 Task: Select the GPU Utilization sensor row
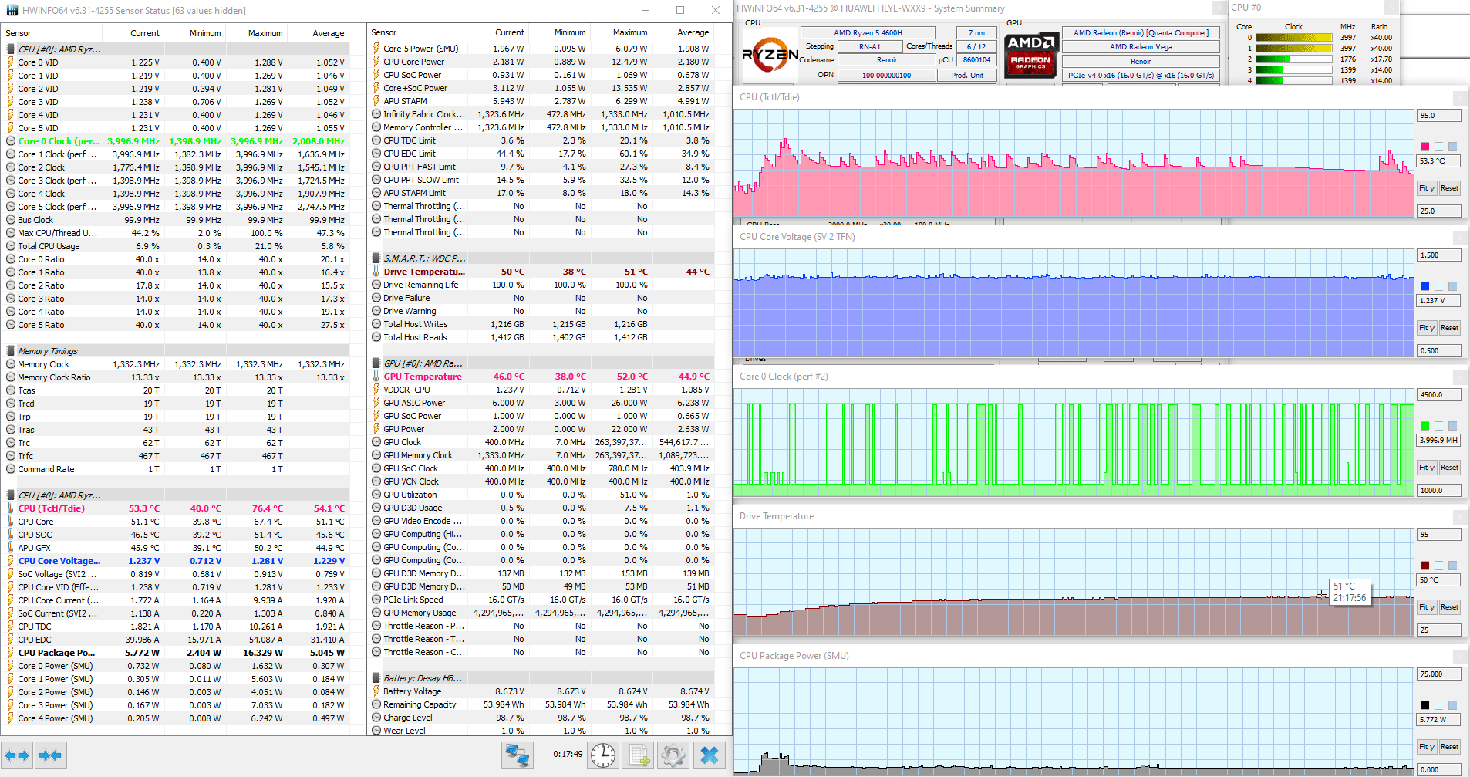[540, 495]
